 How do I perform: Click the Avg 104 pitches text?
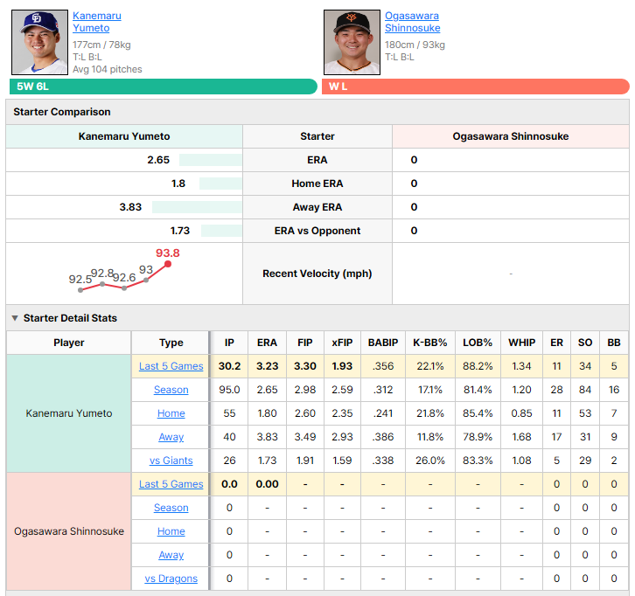(108, 69)
